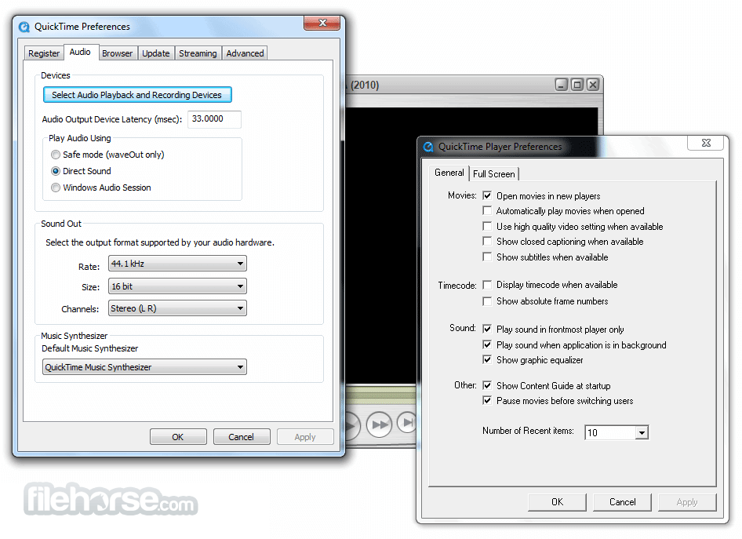Close the QuickTime Preferences dialog
This screenshot has width=742, height=539.
(x=322, y=23)
